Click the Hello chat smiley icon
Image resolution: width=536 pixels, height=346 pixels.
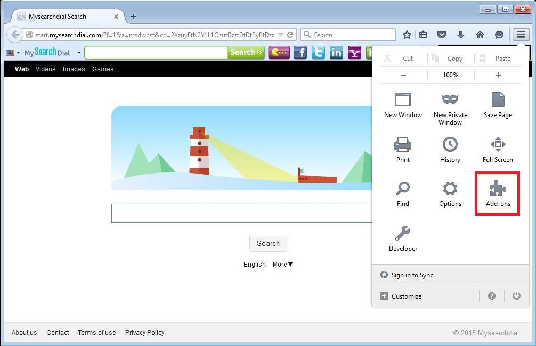point(499,35)
